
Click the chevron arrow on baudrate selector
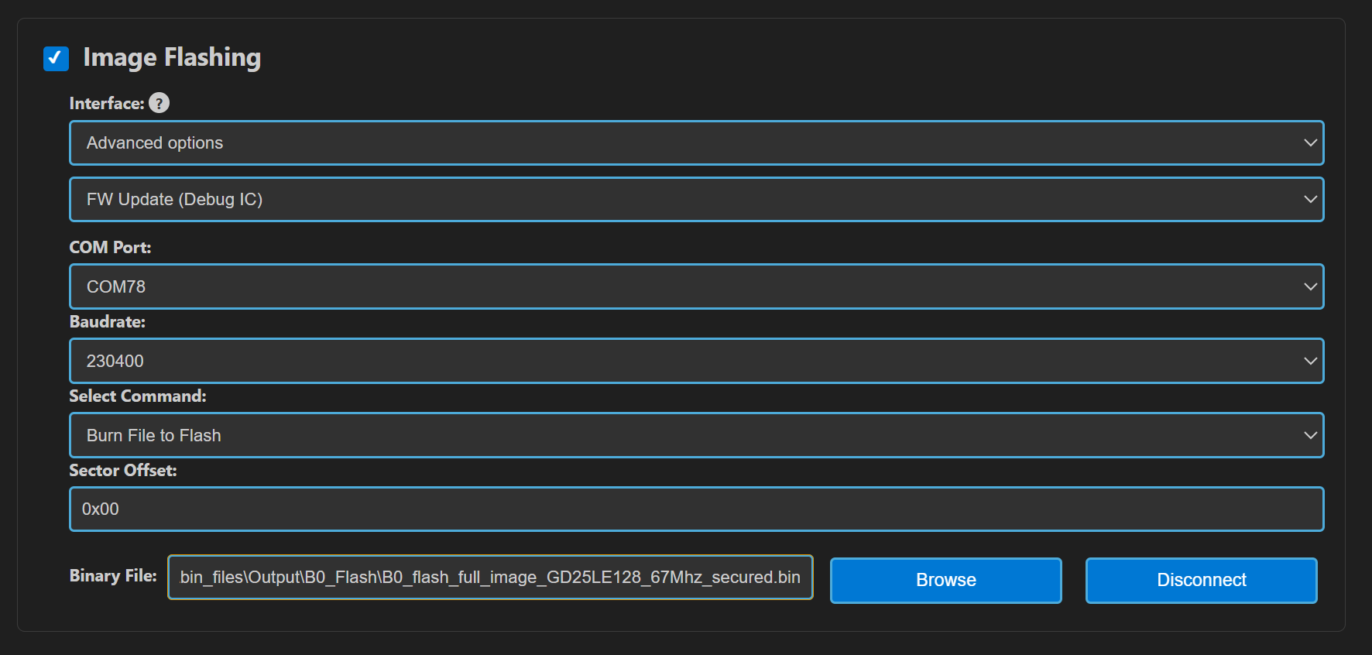tap(1310, 361)
